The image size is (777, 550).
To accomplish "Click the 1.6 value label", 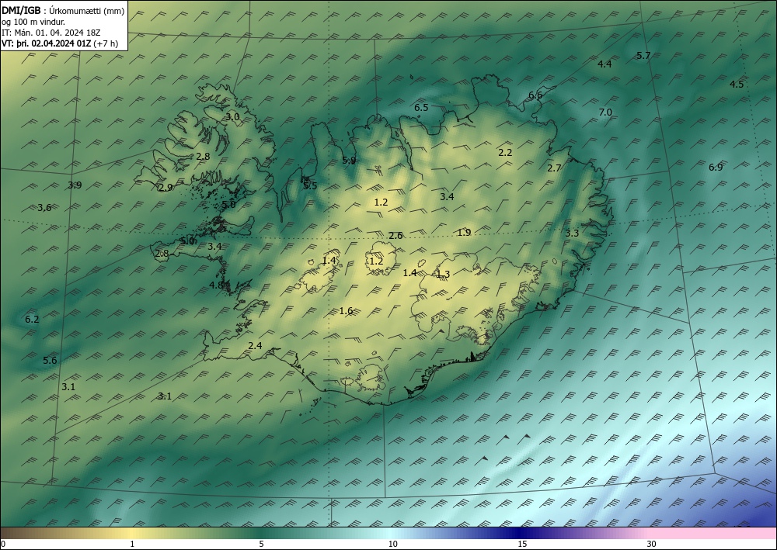I will point(346,311).
